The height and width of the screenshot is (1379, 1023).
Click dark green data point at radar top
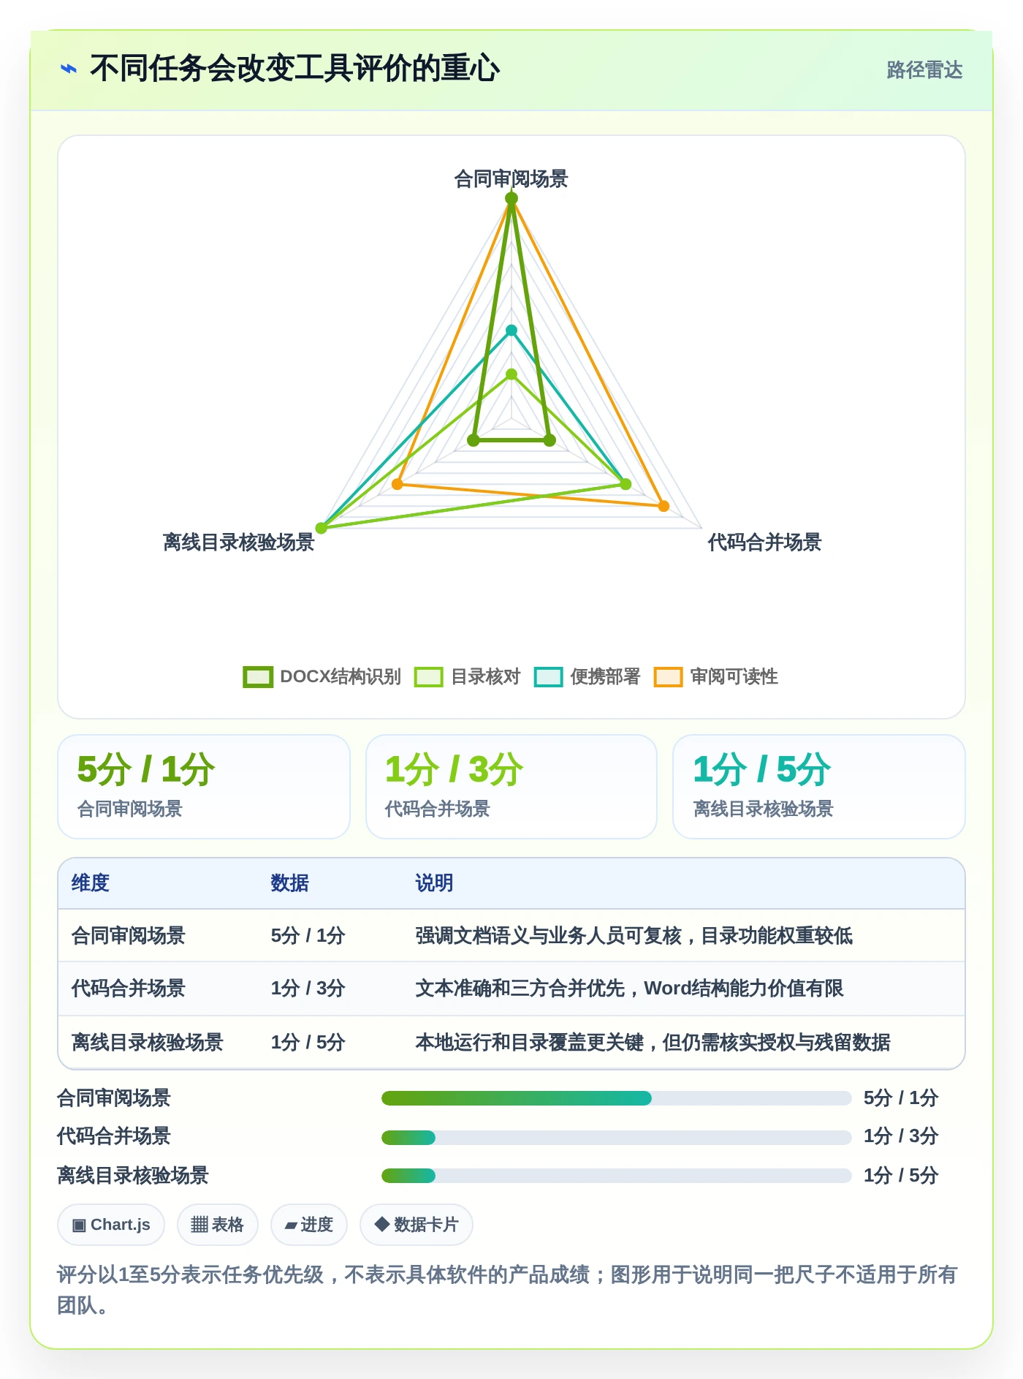pyautogui.click(x=512, y=198)
